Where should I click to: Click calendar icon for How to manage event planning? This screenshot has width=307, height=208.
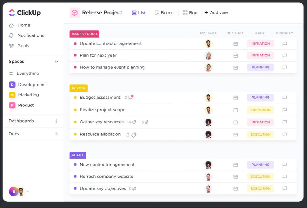click(x=236, y=68)
